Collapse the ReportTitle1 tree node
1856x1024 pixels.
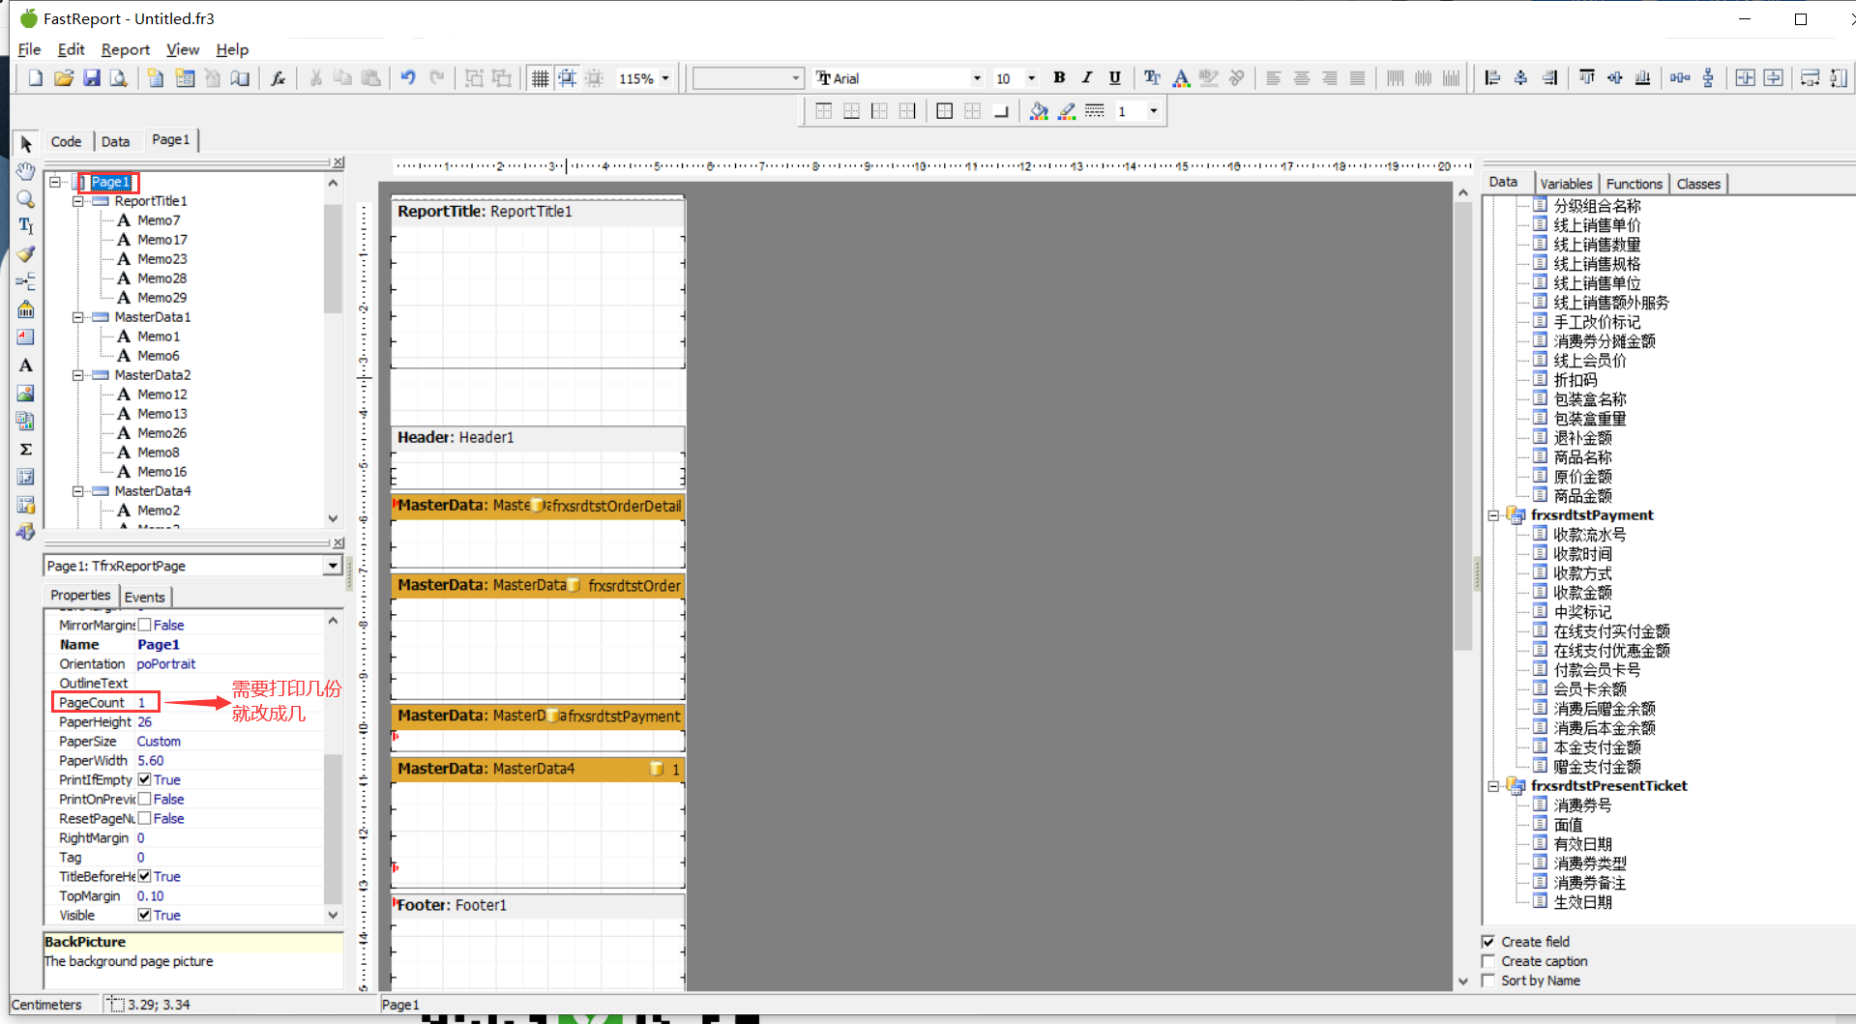(x=77, y=201)
